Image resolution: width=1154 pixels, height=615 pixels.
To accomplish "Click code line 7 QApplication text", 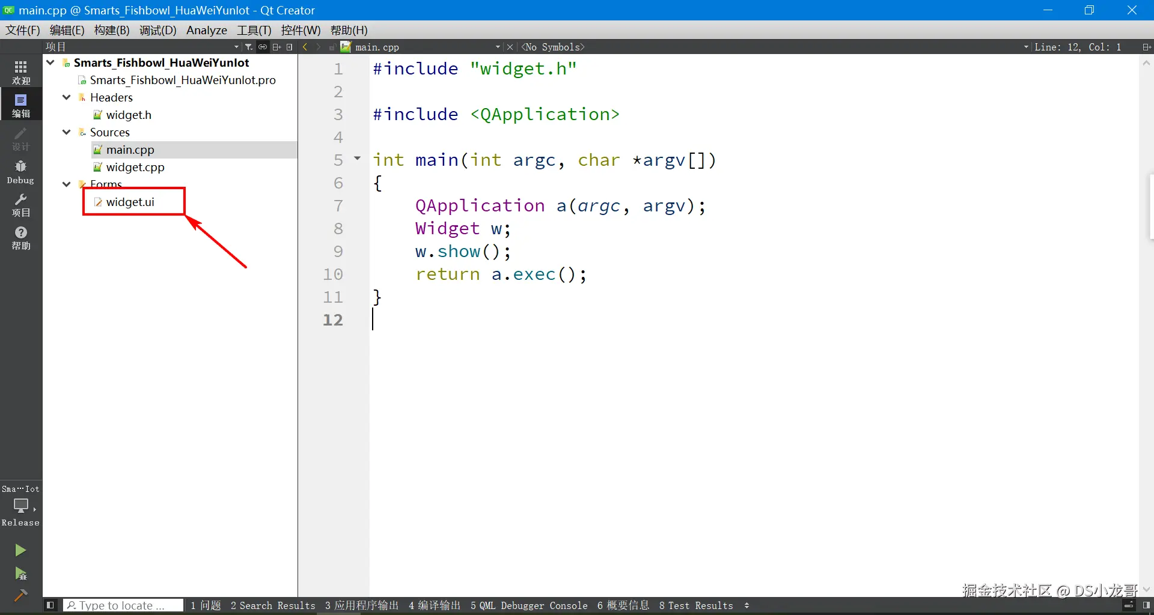I will (x=480, y=205).
